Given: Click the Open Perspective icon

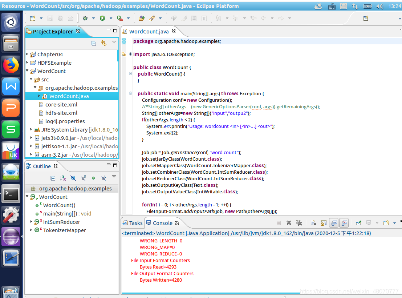Looking at the screenshot, I should click(x=366, y=18).
